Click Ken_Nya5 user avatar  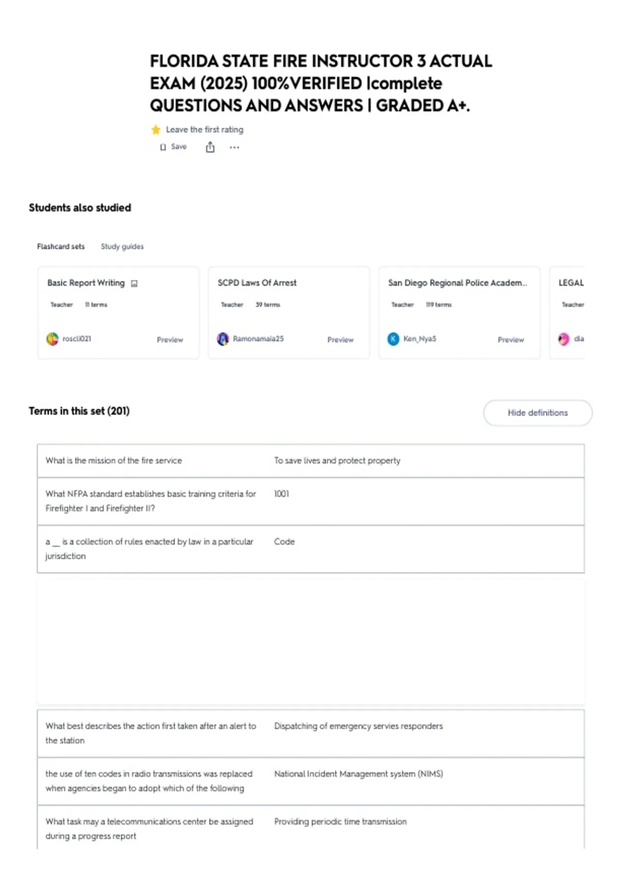coord(393,339)
